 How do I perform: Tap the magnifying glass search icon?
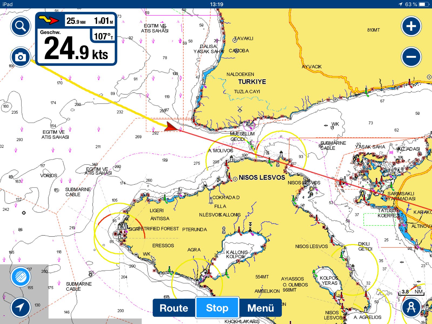pos(21,26)
